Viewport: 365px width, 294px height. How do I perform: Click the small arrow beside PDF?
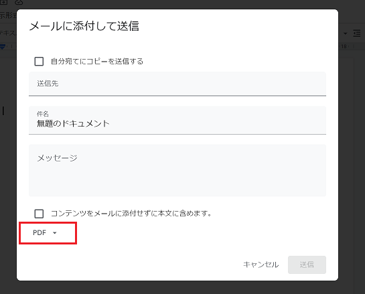55,233
